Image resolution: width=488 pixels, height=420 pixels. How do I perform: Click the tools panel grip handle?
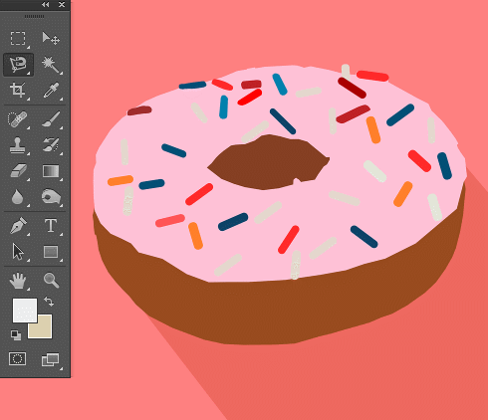34,16
